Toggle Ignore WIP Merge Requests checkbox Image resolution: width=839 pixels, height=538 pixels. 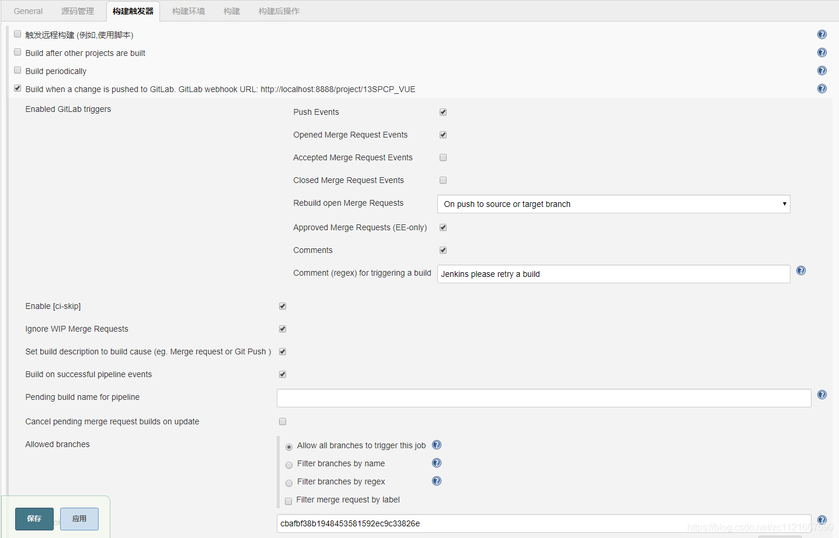[x=283, y=329]
